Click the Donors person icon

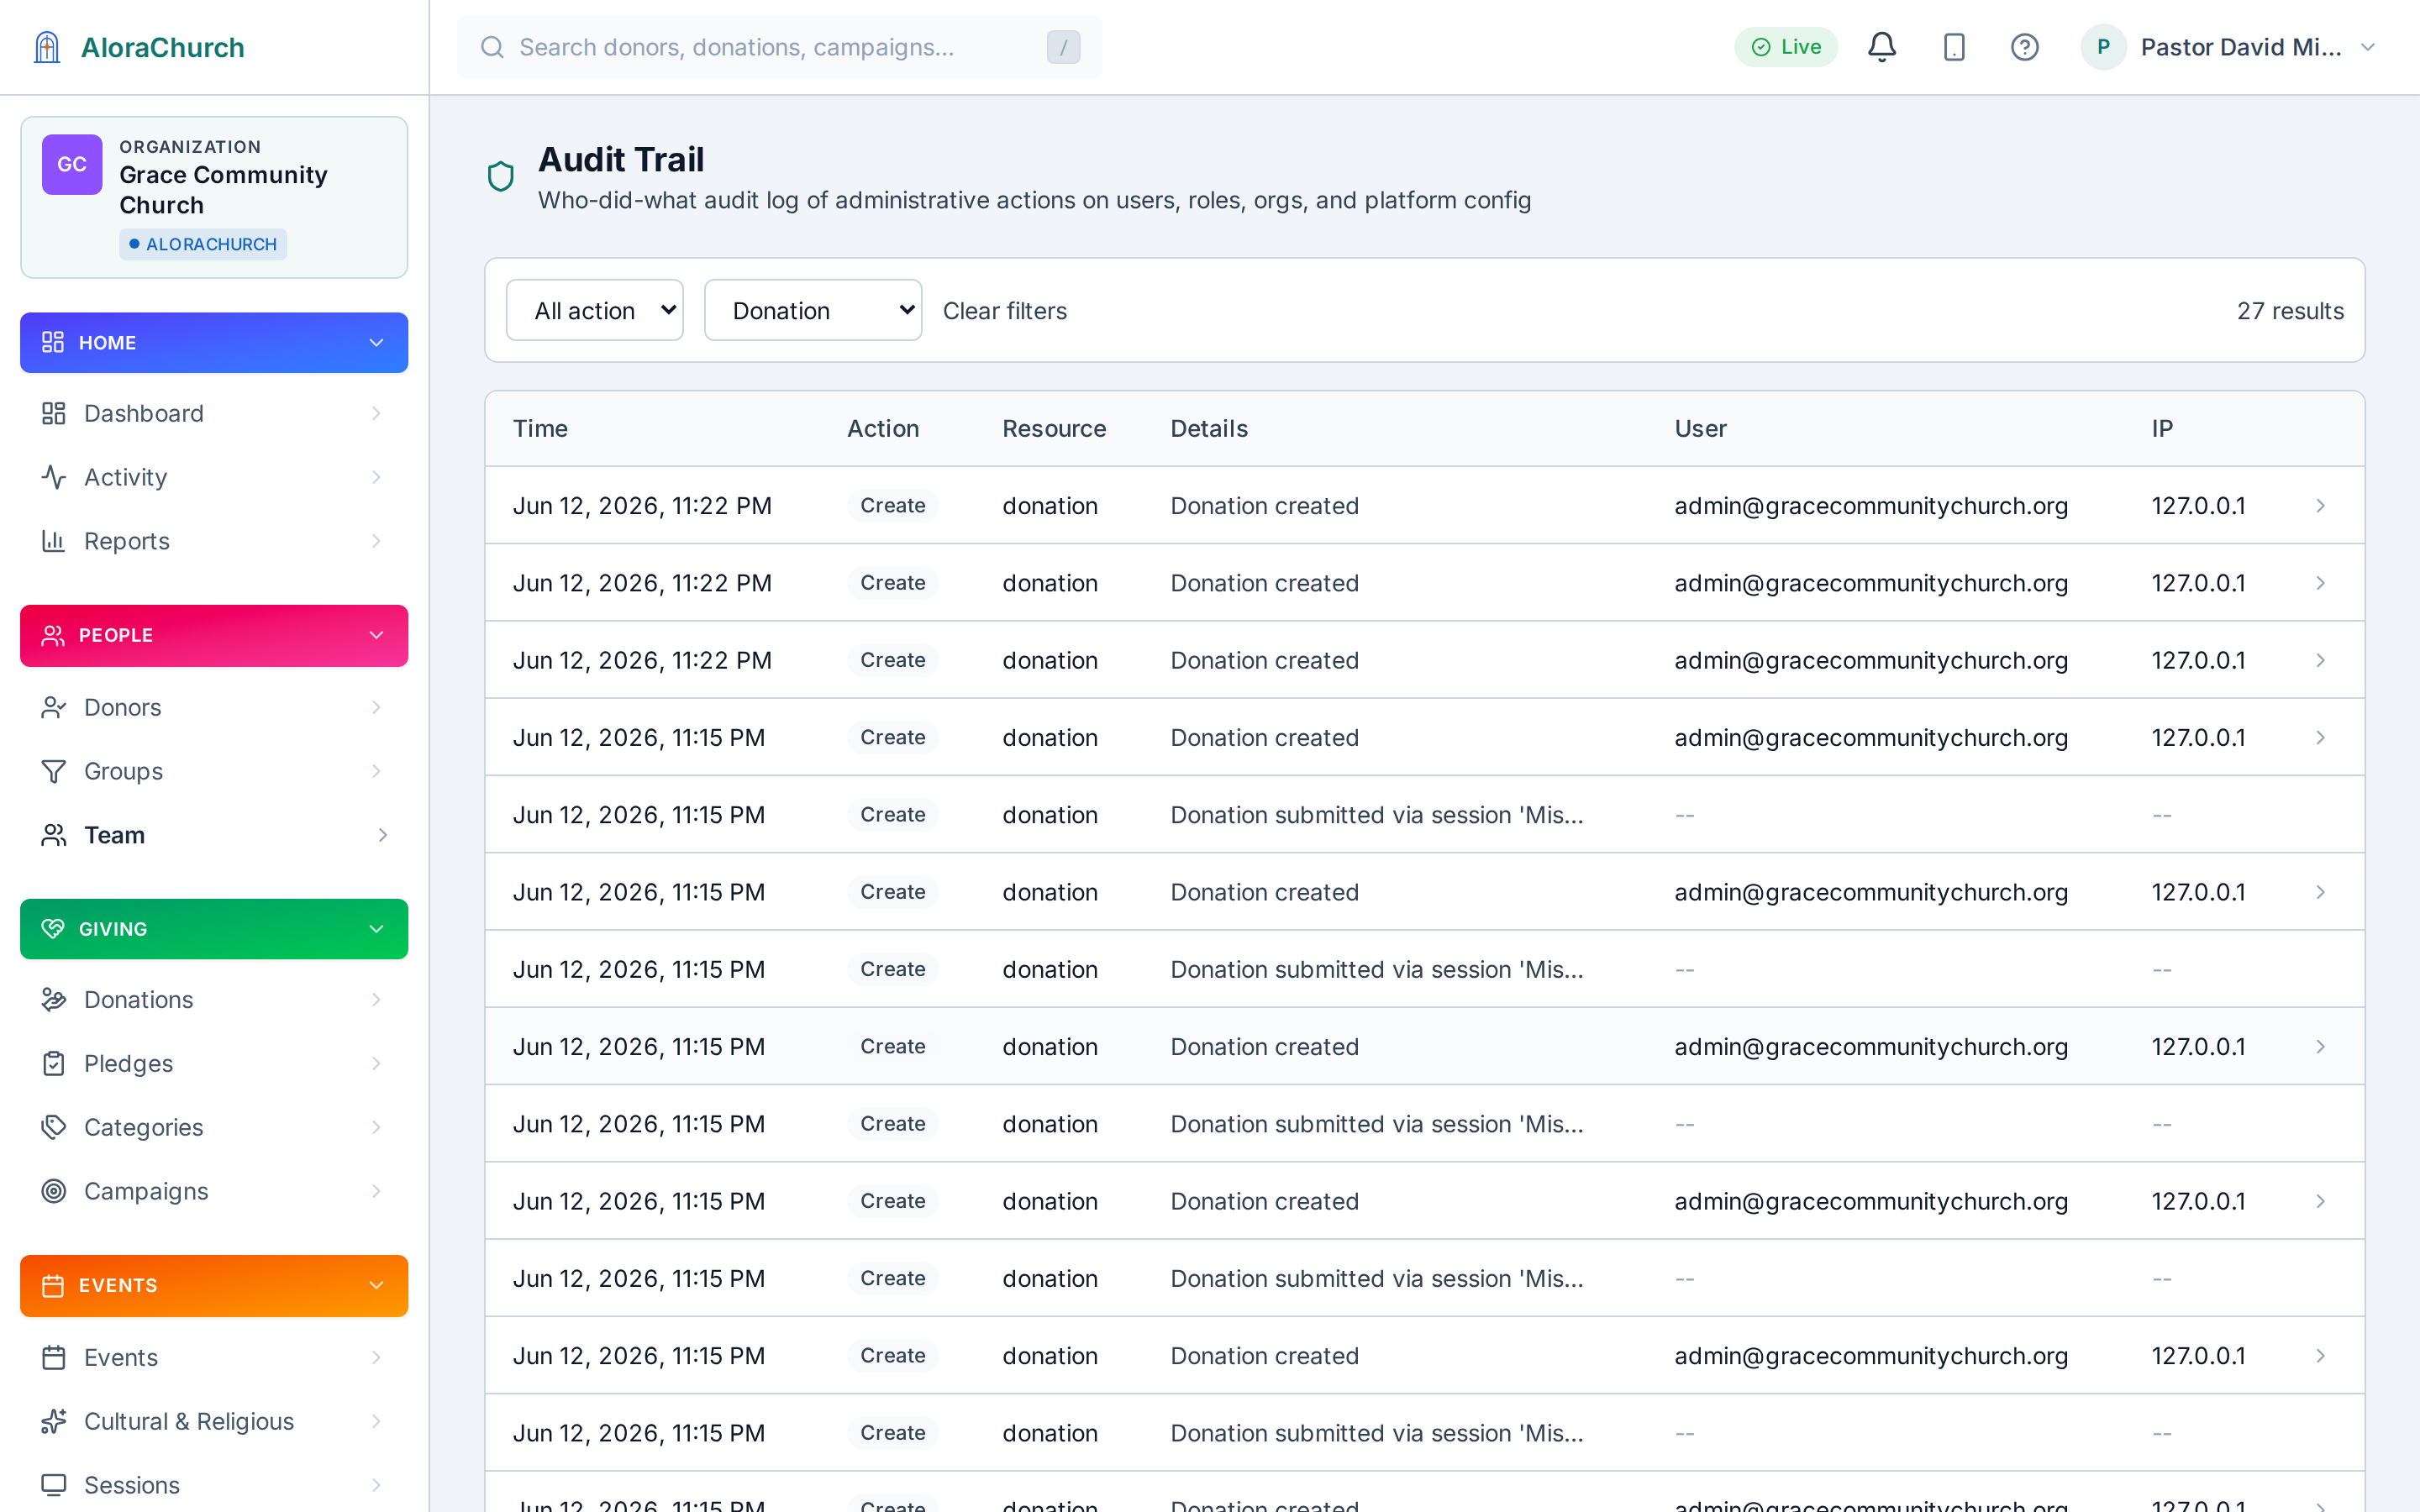53,707
